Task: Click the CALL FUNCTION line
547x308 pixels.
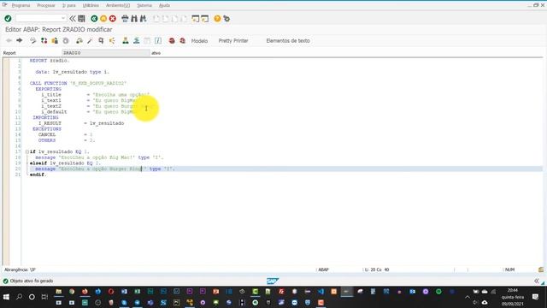Action: click(78, 83)
